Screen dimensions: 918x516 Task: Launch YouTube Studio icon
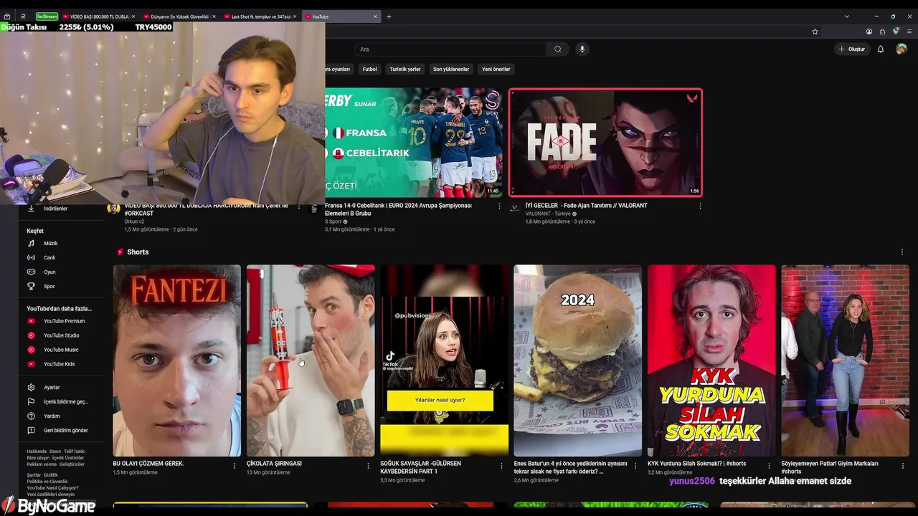[x=31, y=335]
